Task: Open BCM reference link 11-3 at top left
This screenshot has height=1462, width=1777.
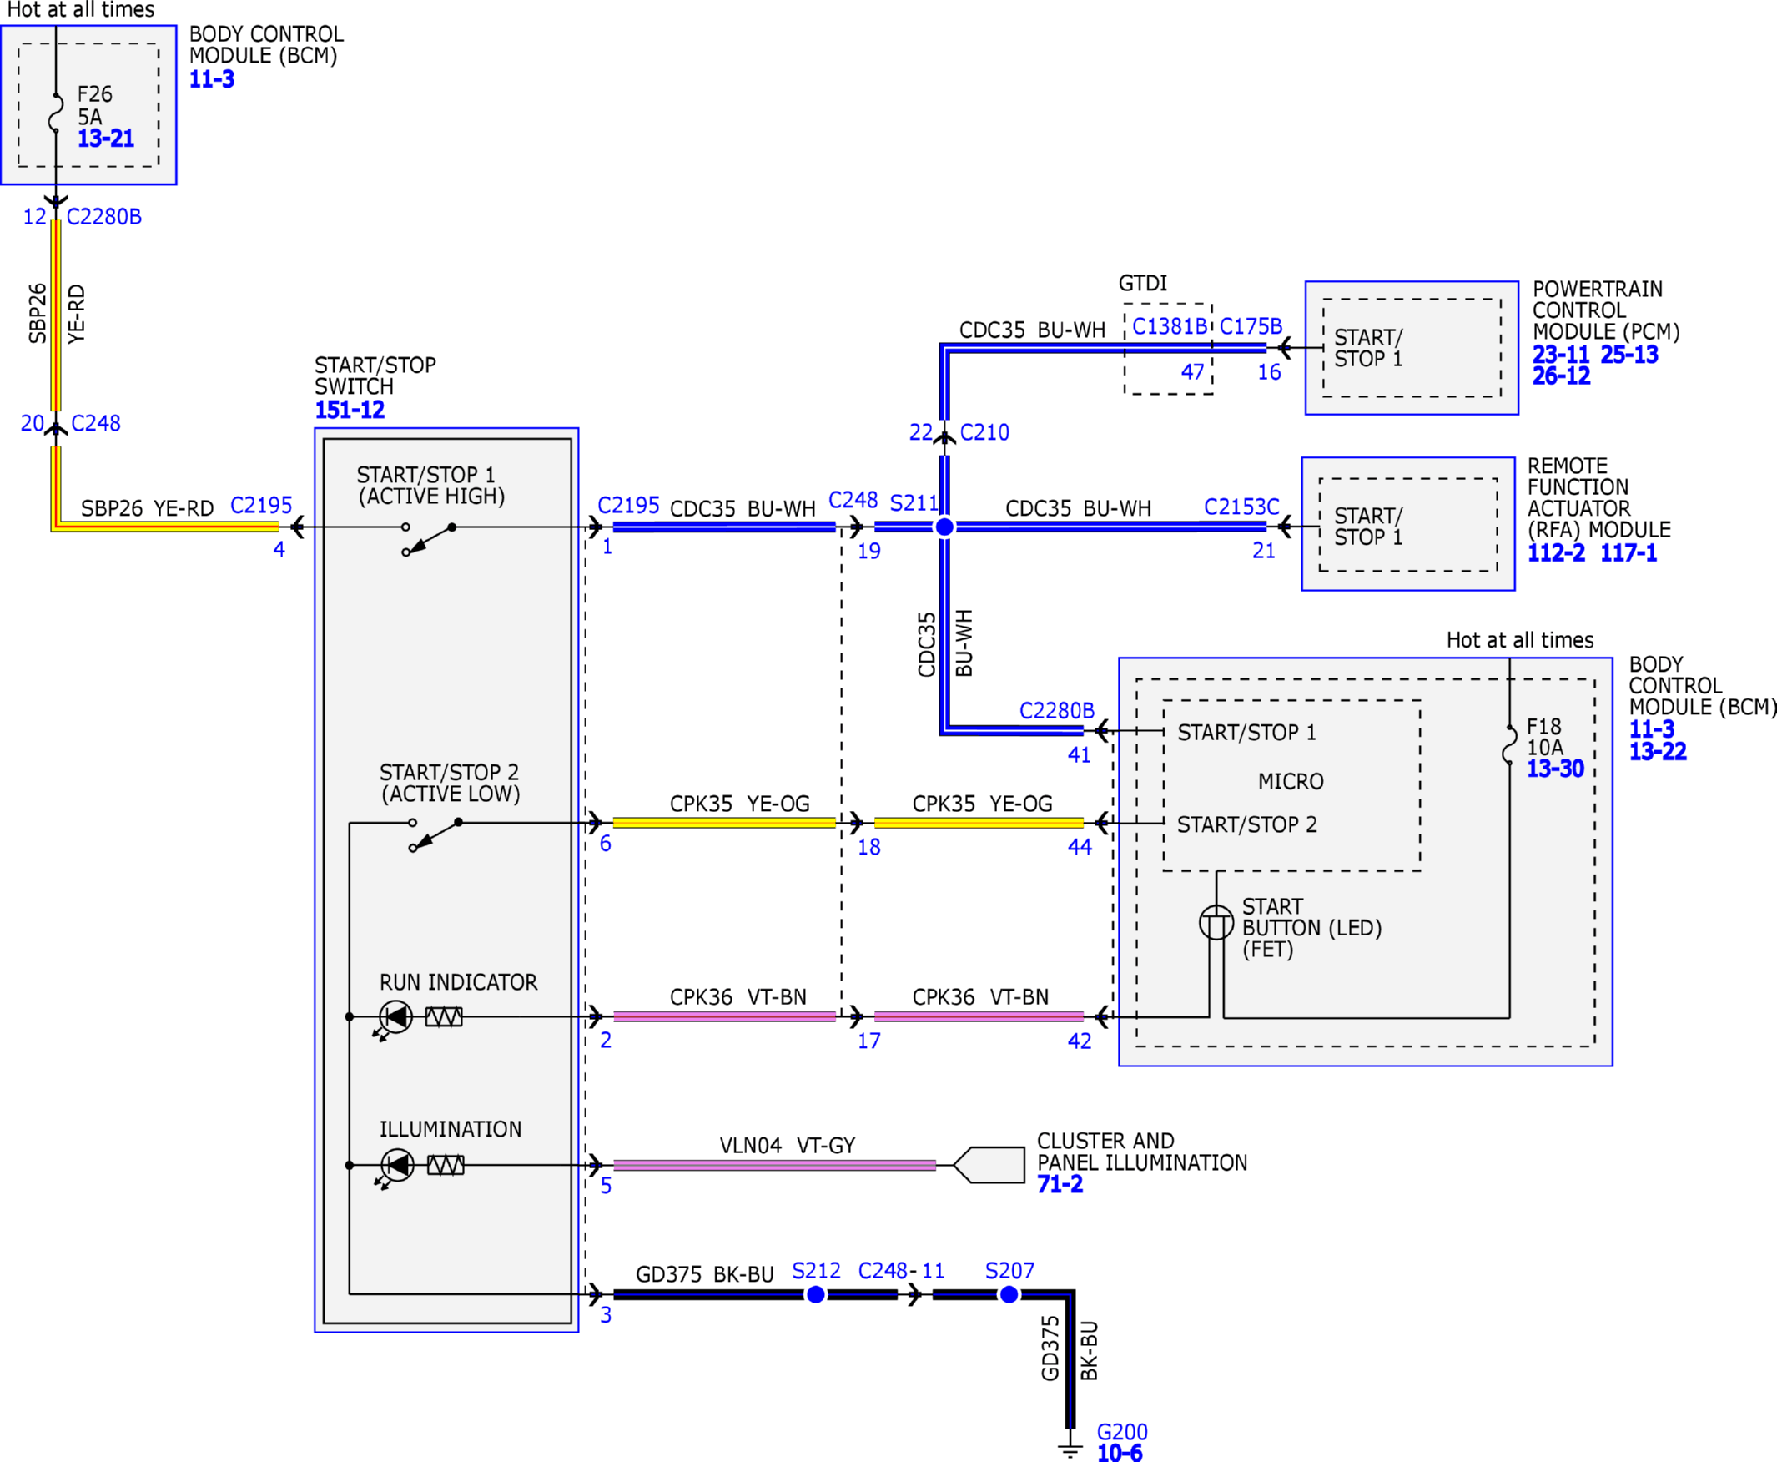Action: (211, 79)
